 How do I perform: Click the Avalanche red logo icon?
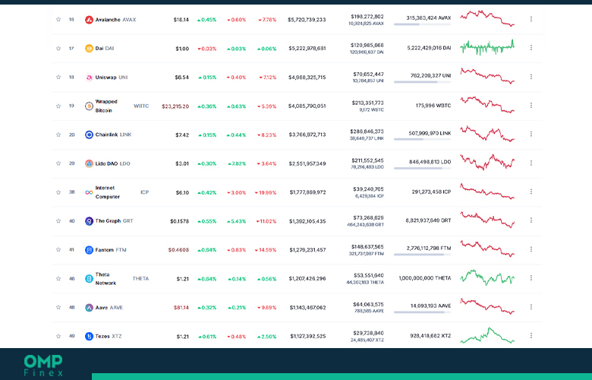click(89, 20)
